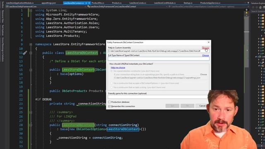Open the LeesStore.EntityFrameworkCore project dropdown
265x149 pixels.
pyautogui.click(x=85, y=7)
